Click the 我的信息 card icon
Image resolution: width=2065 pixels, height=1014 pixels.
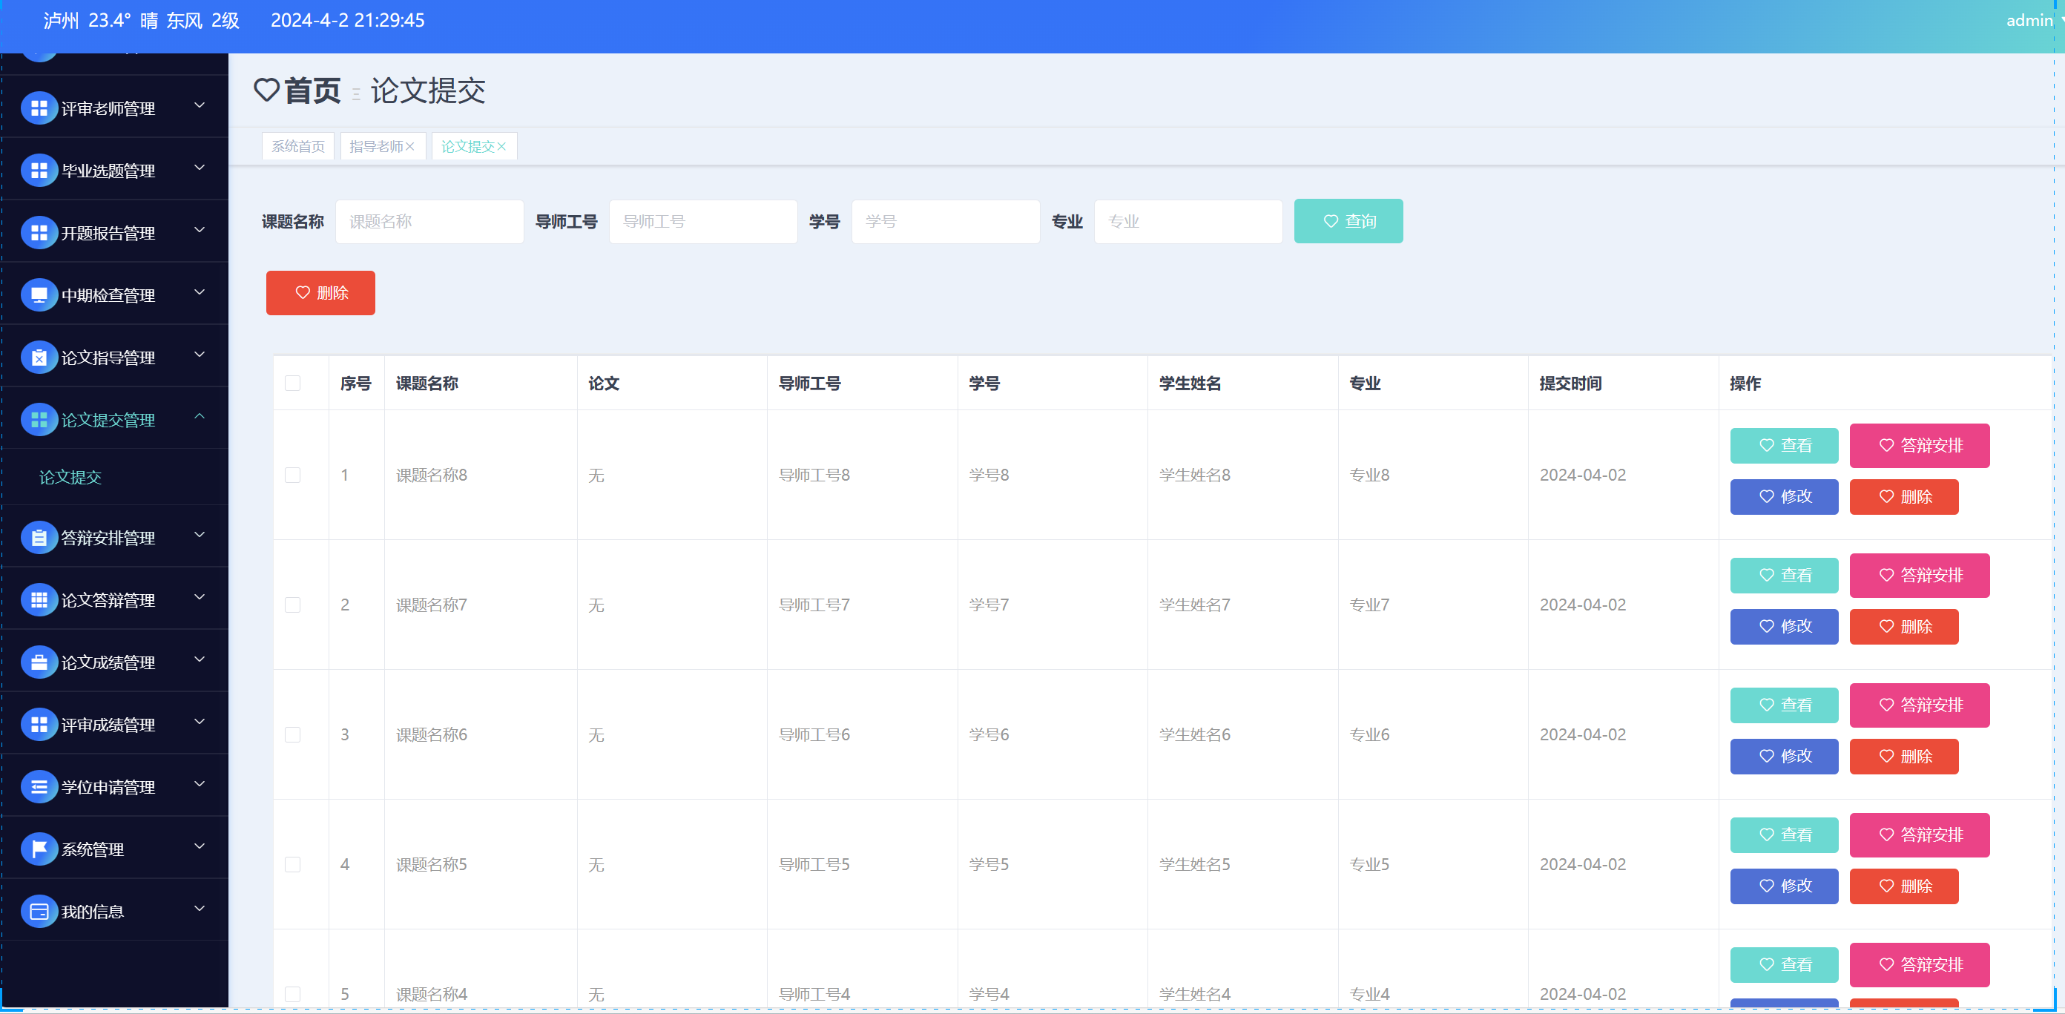39,912
